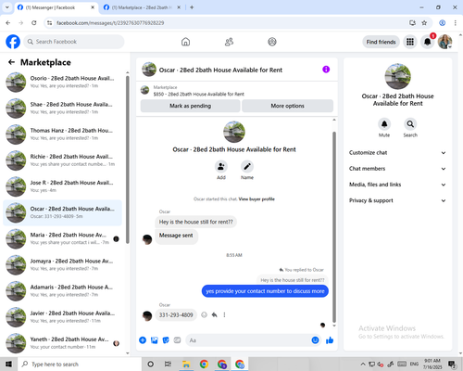
Task: Mute this conversation bell icon
Action: click(x=384, y=124)
